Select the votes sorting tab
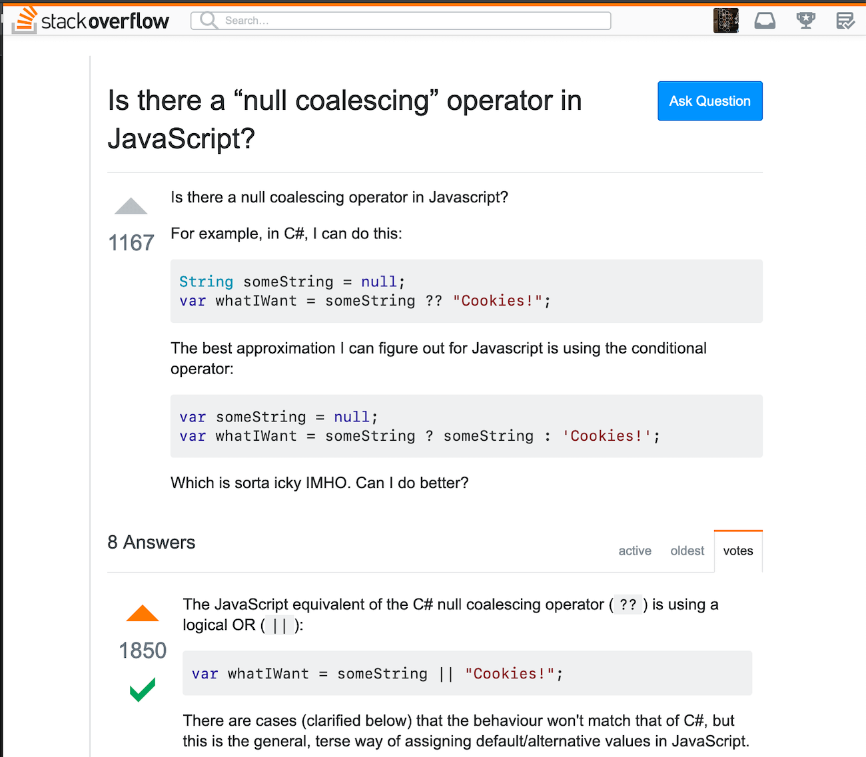 (x=737, y=551)
